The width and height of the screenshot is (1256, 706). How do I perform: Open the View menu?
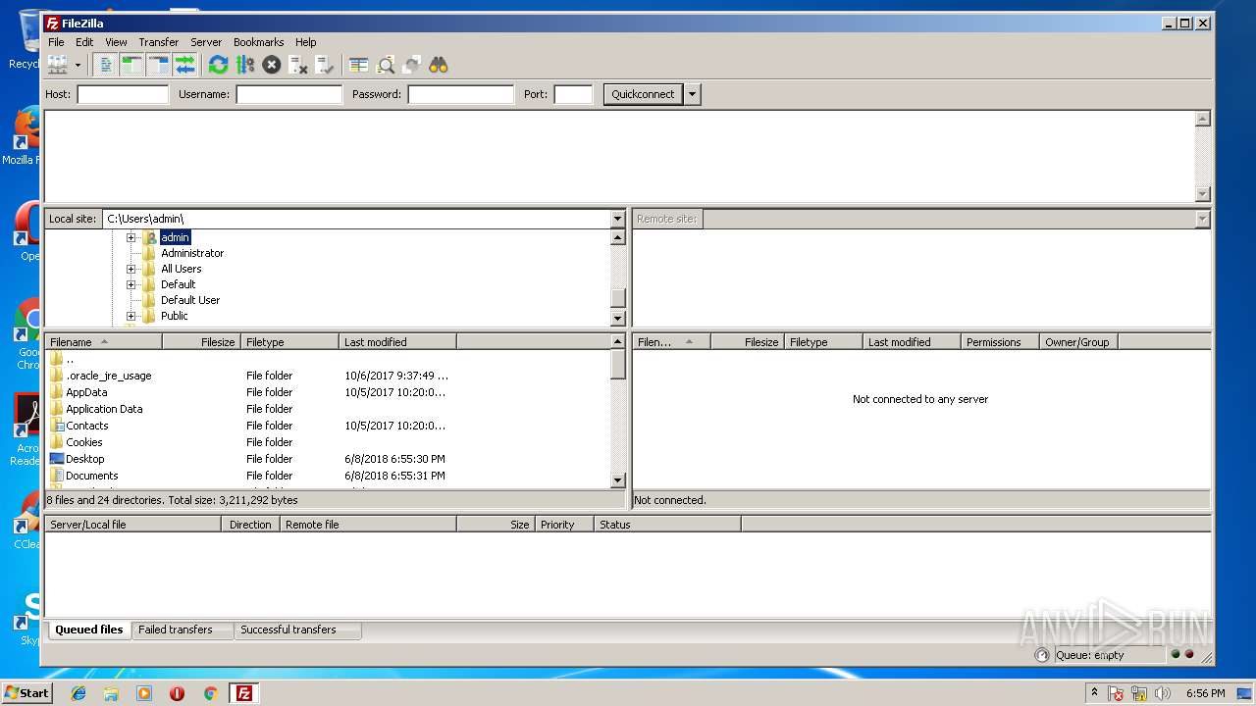[116, 42]
